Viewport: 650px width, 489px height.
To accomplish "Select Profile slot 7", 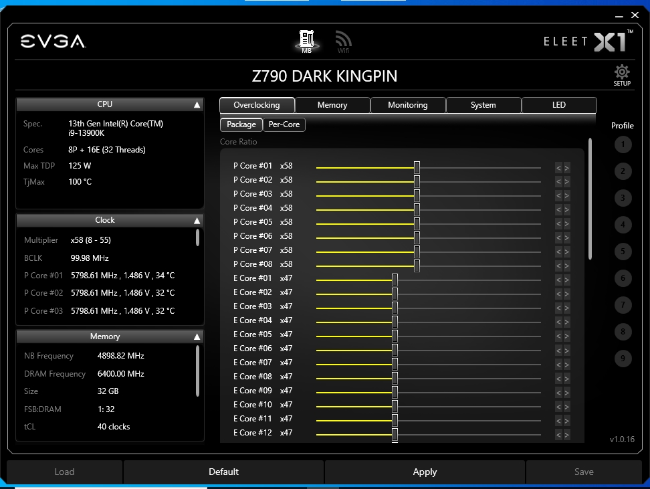I will [623, 305].
